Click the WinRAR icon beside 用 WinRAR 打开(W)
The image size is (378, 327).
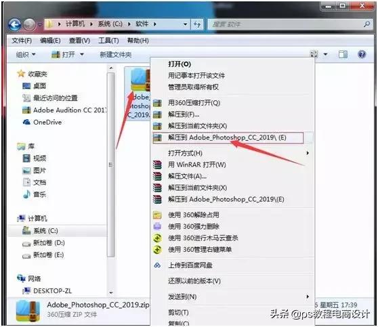(157, 165)
